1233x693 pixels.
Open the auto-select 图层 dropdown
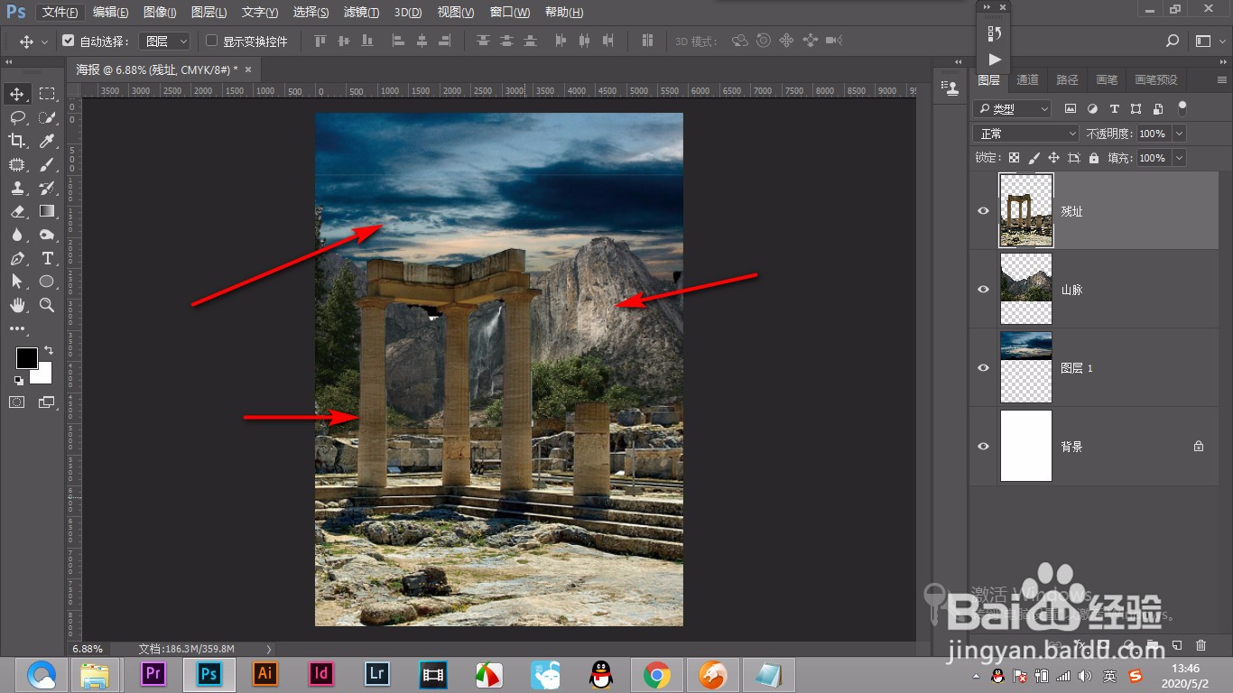pyautogui.click(x=167, y=41)
